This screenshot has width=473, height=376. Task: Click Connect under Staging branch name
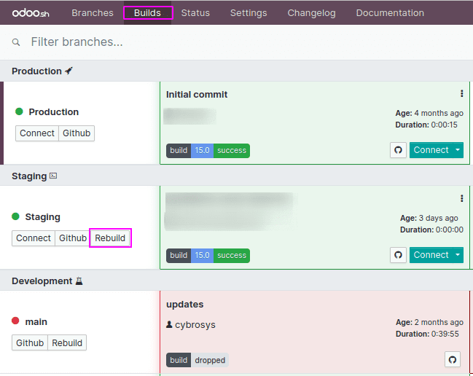pos(34,238)
